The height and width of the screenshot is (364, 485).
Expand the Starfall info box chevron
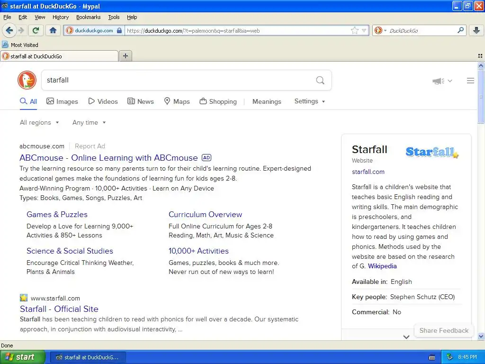tap(406, 337)
